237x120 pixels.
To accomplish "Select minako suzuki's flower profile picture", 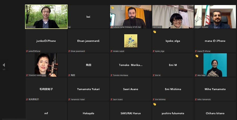I will [131, 41].
